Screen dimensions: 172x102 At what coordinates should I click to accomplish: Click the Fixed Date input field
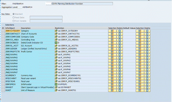point(46,18)
